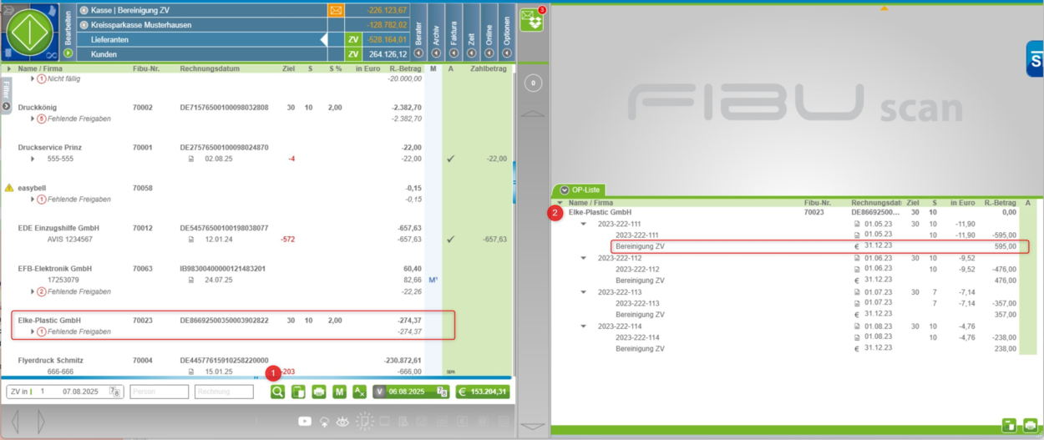Click the green magnifier search icon
1044x440 pixels.
pos(277,392)
